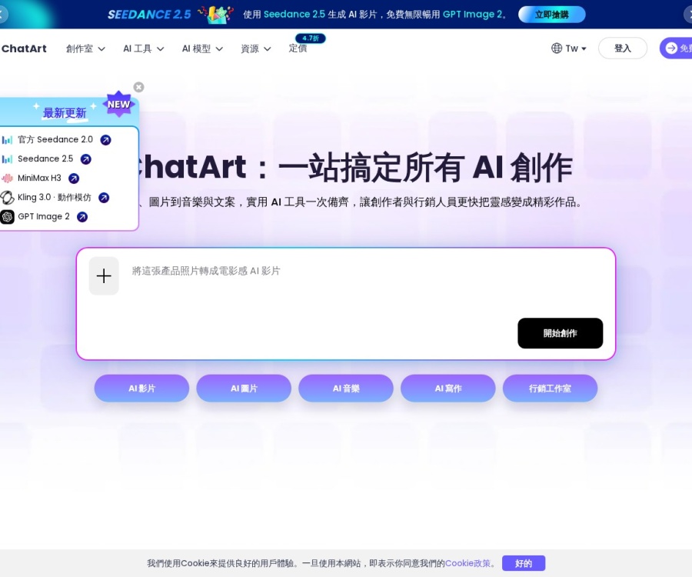Click the GPT Image 2 OpenAI logo icon
The height and width of the screenshot is (577, 692).
(x=7, y=217)
